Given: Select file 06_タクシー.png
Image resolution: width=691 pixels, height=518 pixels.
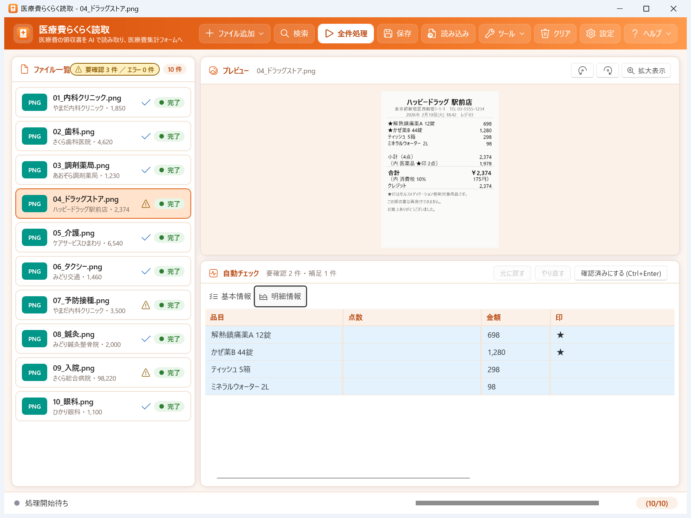Looking at the screenshot, I should [103, 271].
